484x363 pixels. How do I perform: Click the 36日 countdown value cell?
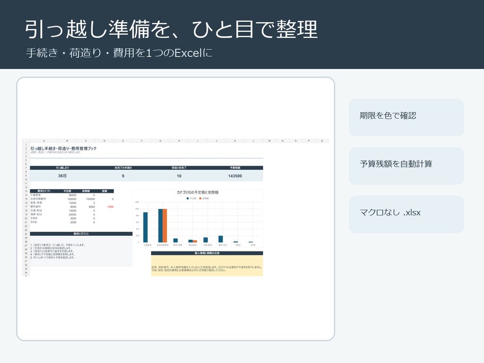62,176
